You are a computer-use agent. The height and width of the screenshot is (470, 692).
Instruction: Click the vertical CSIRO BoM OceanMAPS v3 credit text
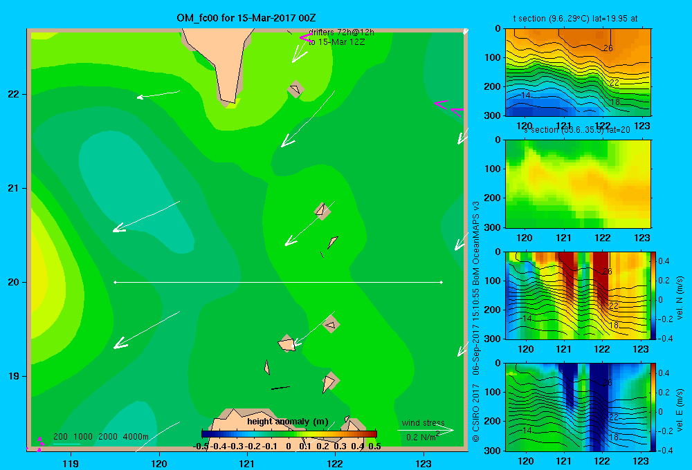pos(476,322)
